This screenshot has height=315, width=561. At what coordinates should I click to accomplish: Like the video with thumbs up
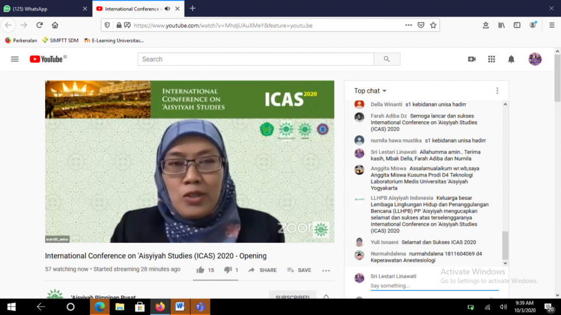(200, 270)
